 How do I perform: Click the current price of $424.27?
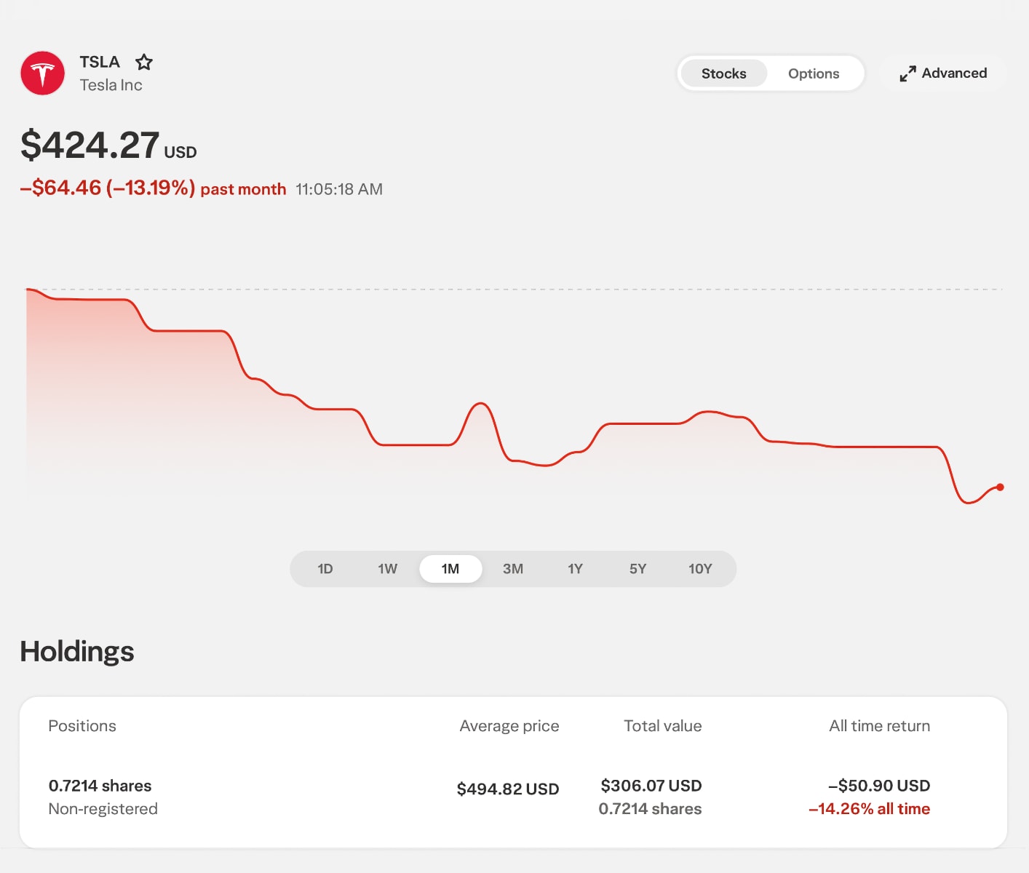click(90, 145)
